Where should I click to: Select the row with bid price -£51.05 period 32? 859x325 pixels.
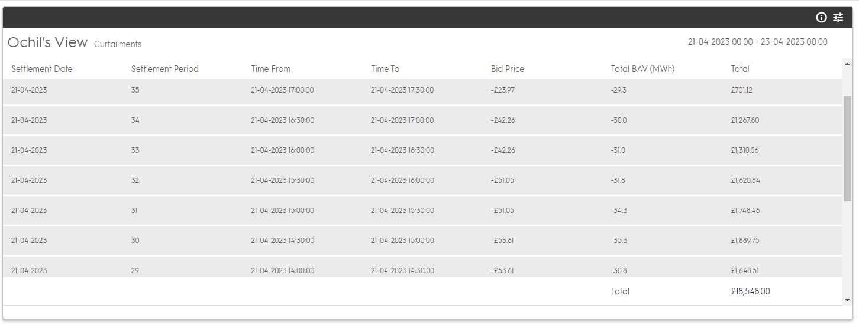pos(422,180)
